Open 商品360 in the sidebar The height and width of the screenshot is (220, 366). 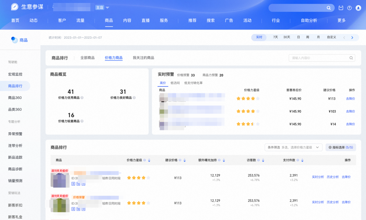[x=15, y=98]
